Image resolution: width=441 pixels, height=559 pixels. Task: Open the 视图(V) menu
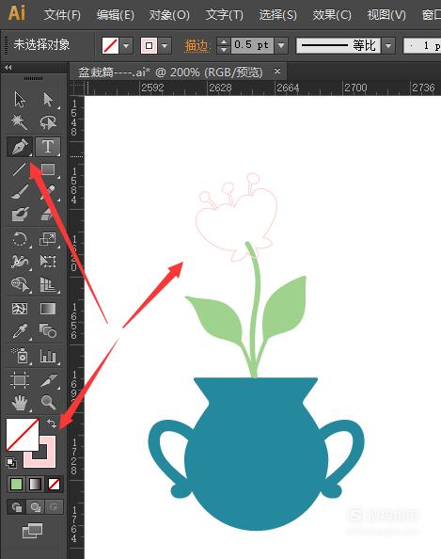click(x=386, y=15)
